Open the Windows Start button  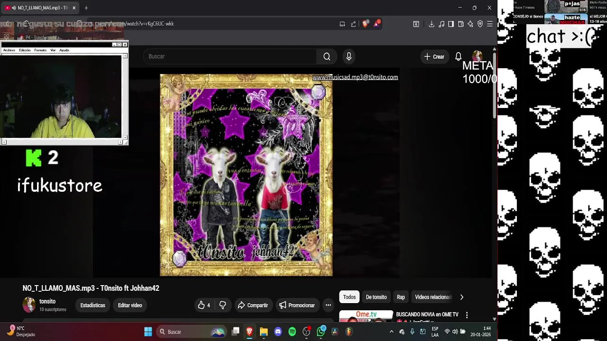148,332
